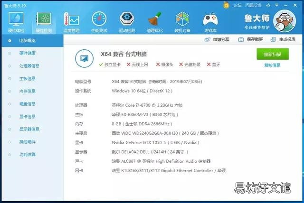
Task: Click the Windows 10 64位 DirectX 12 value
Action: click(x=142, y=91)
